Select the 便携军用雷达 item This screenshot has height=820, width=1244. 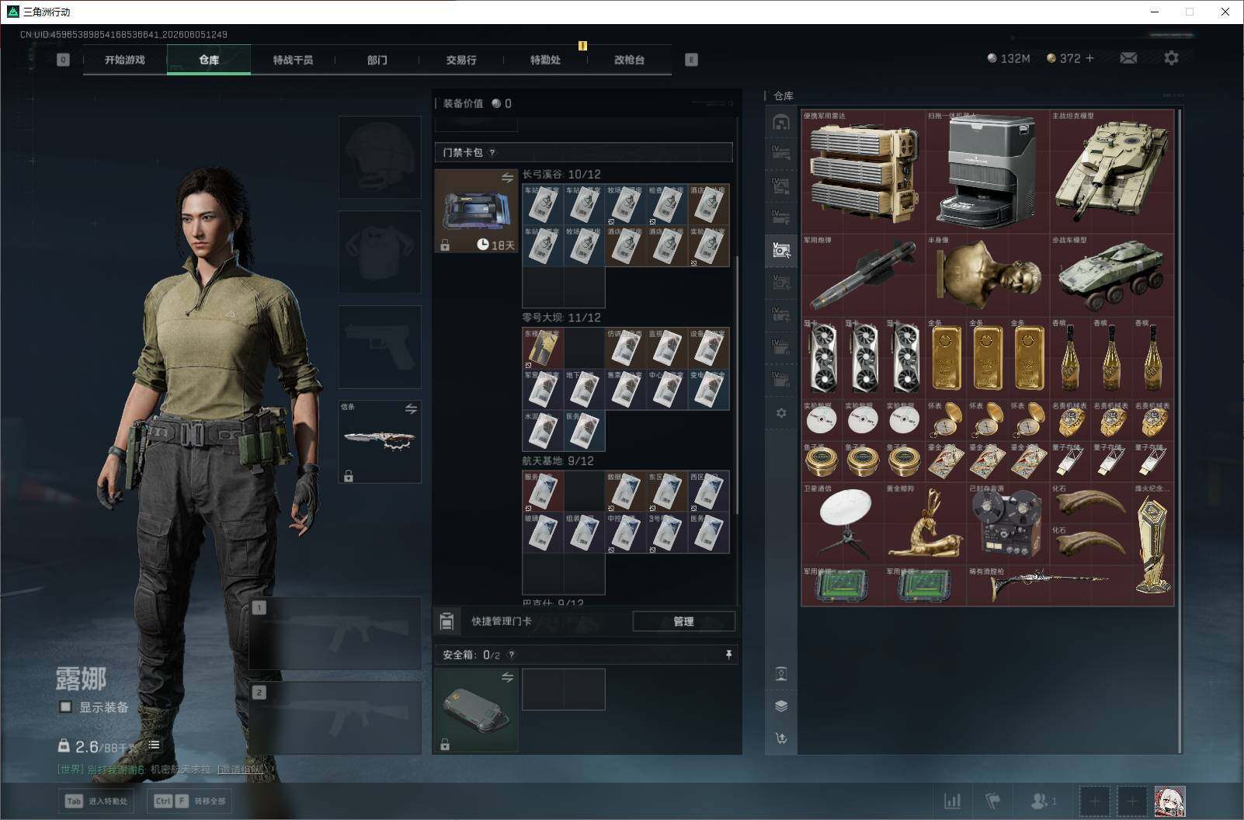coord(863,172)
